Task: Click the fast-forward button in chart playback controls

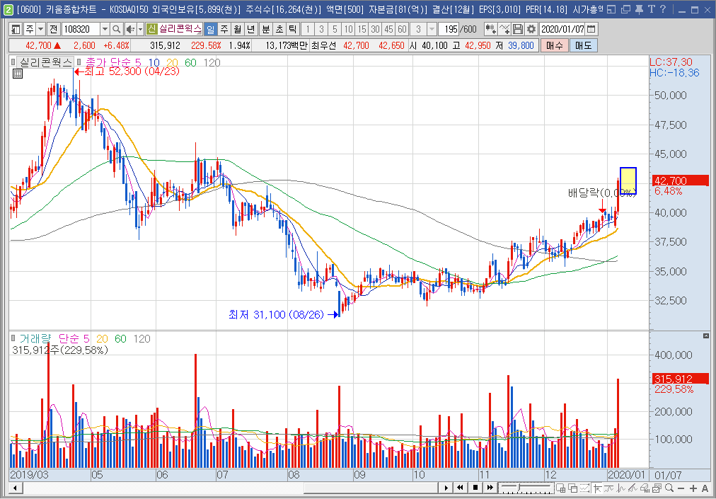Action: 490,488
